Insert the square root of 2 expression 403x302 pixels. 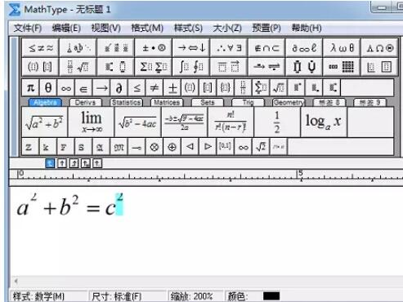pyautogui.click(x=261, y=147)
